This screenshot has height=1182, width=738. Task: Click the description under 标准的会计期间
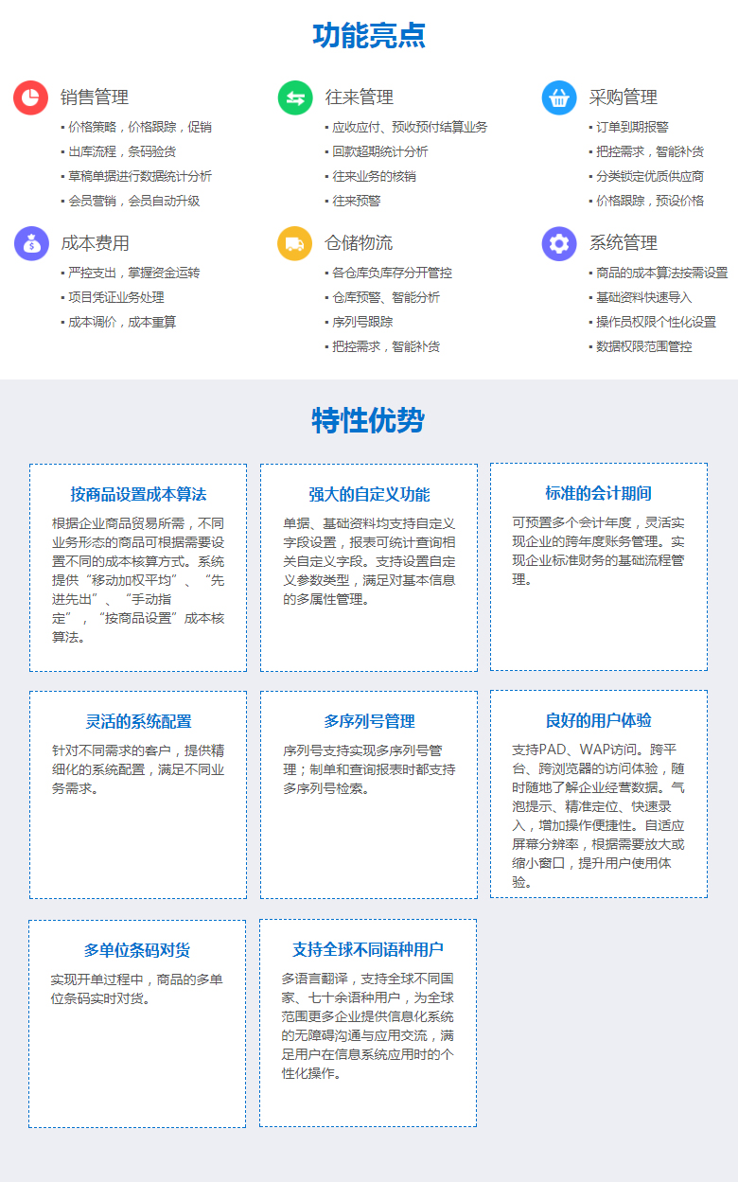pyautogui.click(x=599, y=551)
